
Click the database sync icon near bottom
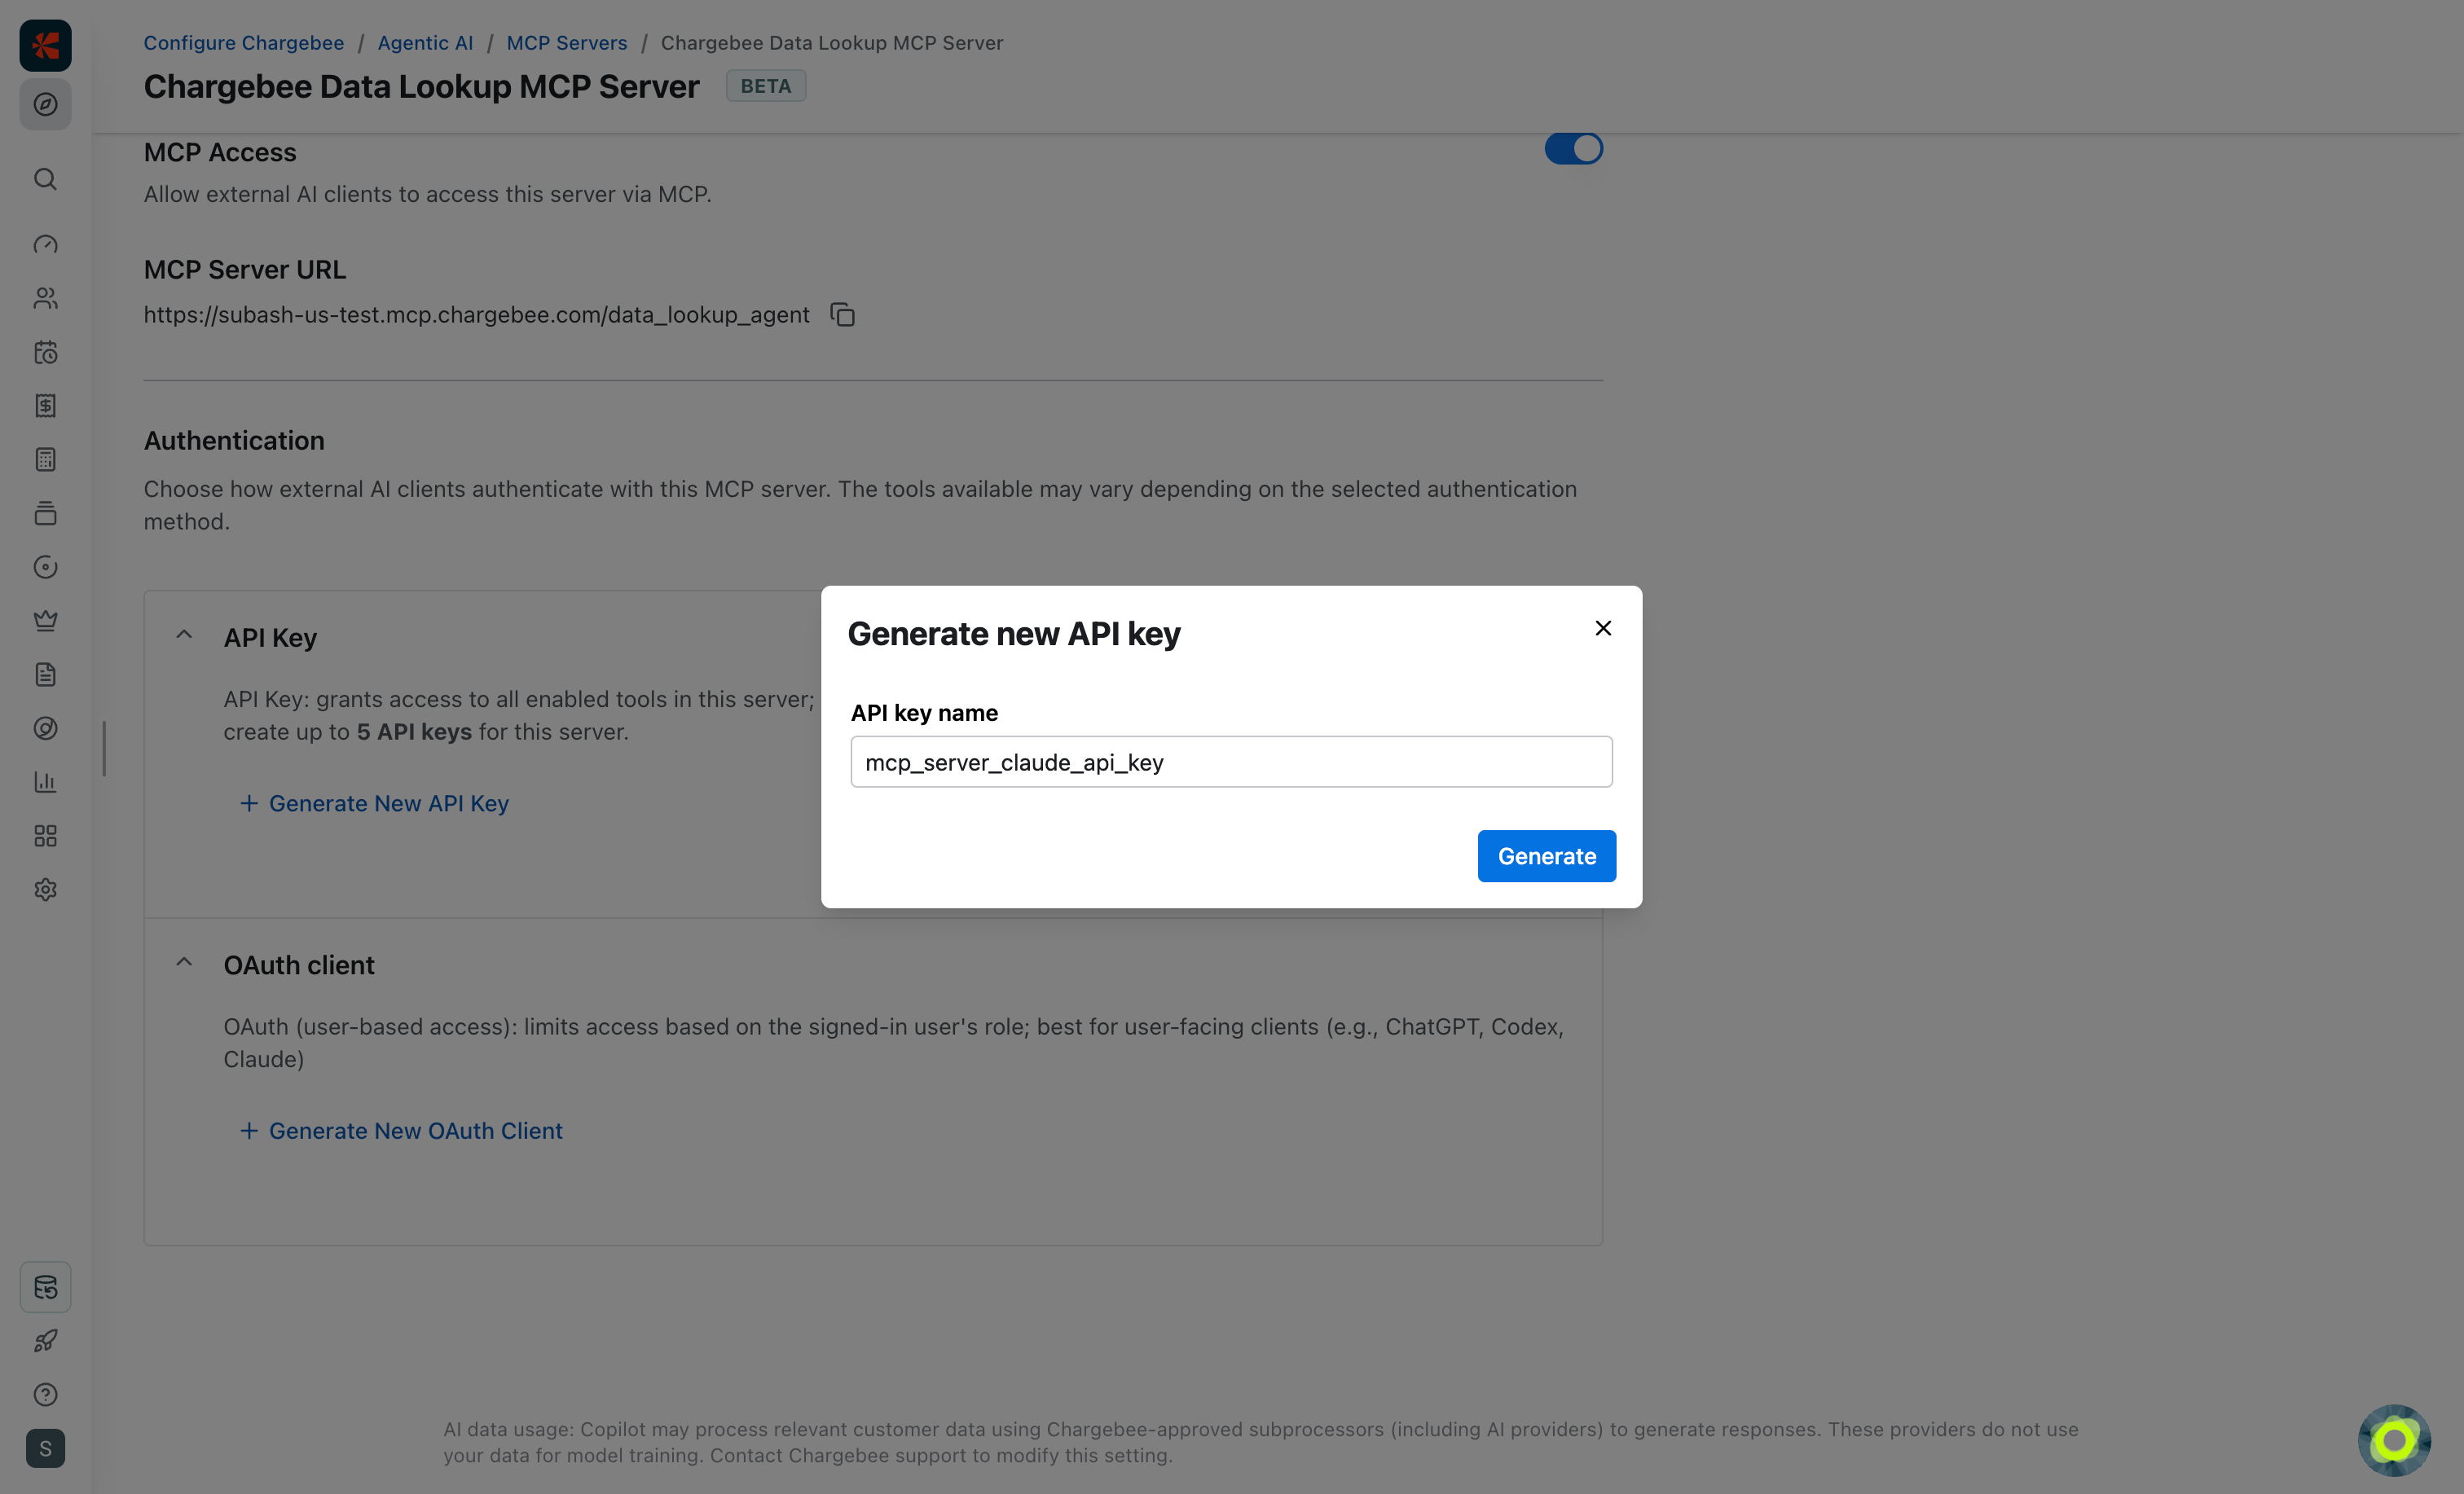coord(45,1287)
